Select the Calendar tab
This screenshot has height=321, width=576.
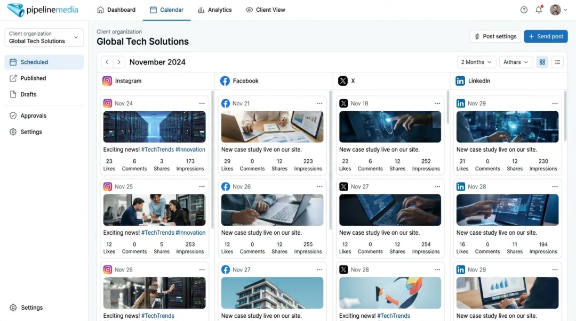click(x=166, y=10)
